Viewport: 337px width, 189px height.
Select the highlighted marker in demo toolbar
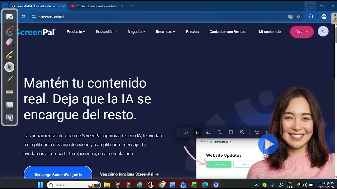pyautogui.click(x=197, y=132)
